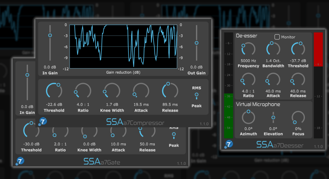
Task: Click the Peak label in the Compressor
Action: tap(197, 106)
